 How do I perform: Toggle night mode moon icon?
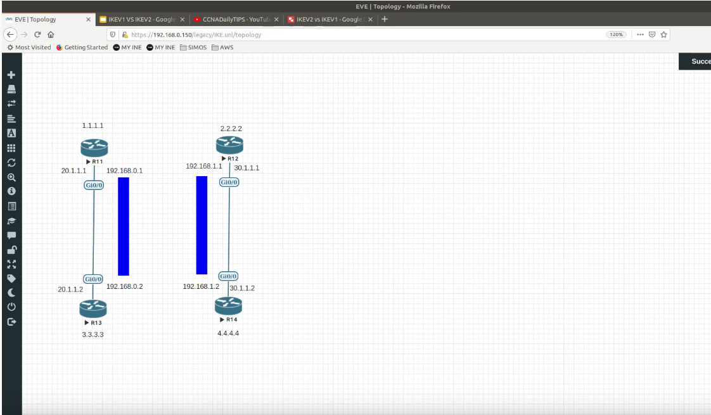click(x=11, y=293)
